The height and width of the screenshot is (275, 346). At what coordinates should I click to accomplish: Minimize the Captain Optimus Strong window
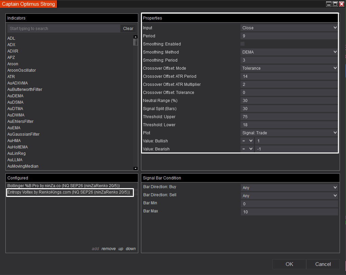[x=329, y=4]
